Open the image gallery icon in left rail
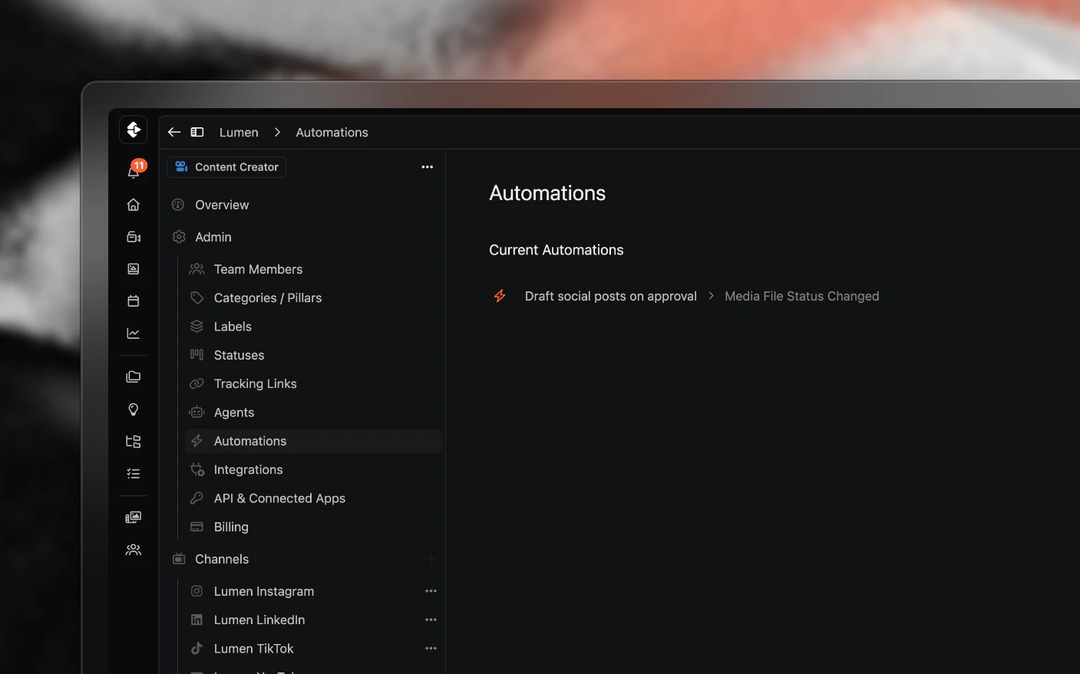The image size is (1080, 674). (x=134, y=269)
